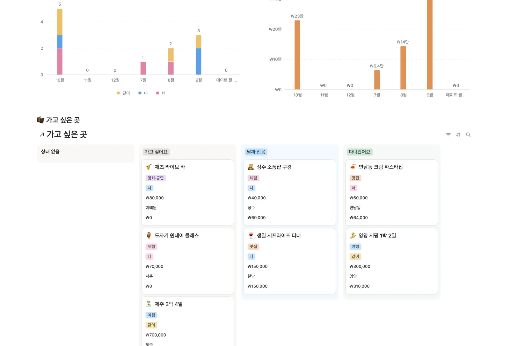
Task: Click the ₩14만 bar for 8월
Action: [x=403, y=68]
